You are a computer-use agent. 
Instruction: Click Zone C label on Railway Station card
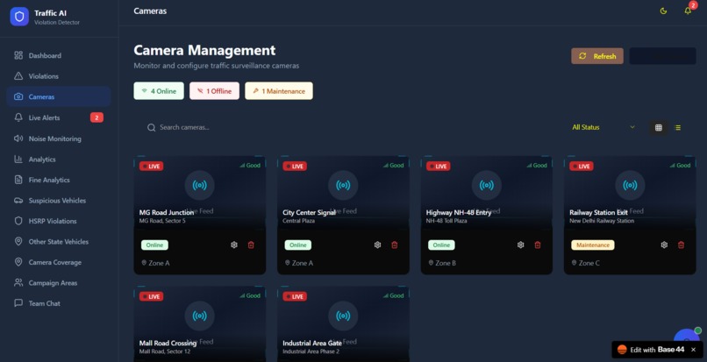tap(585, 263)
